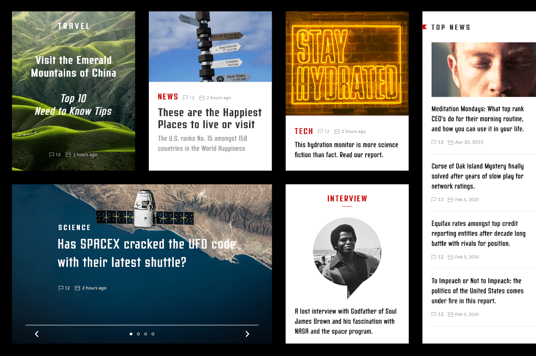Select the third slider pagination dot
The image size is (536, 356).
click(x=146, y=334)
